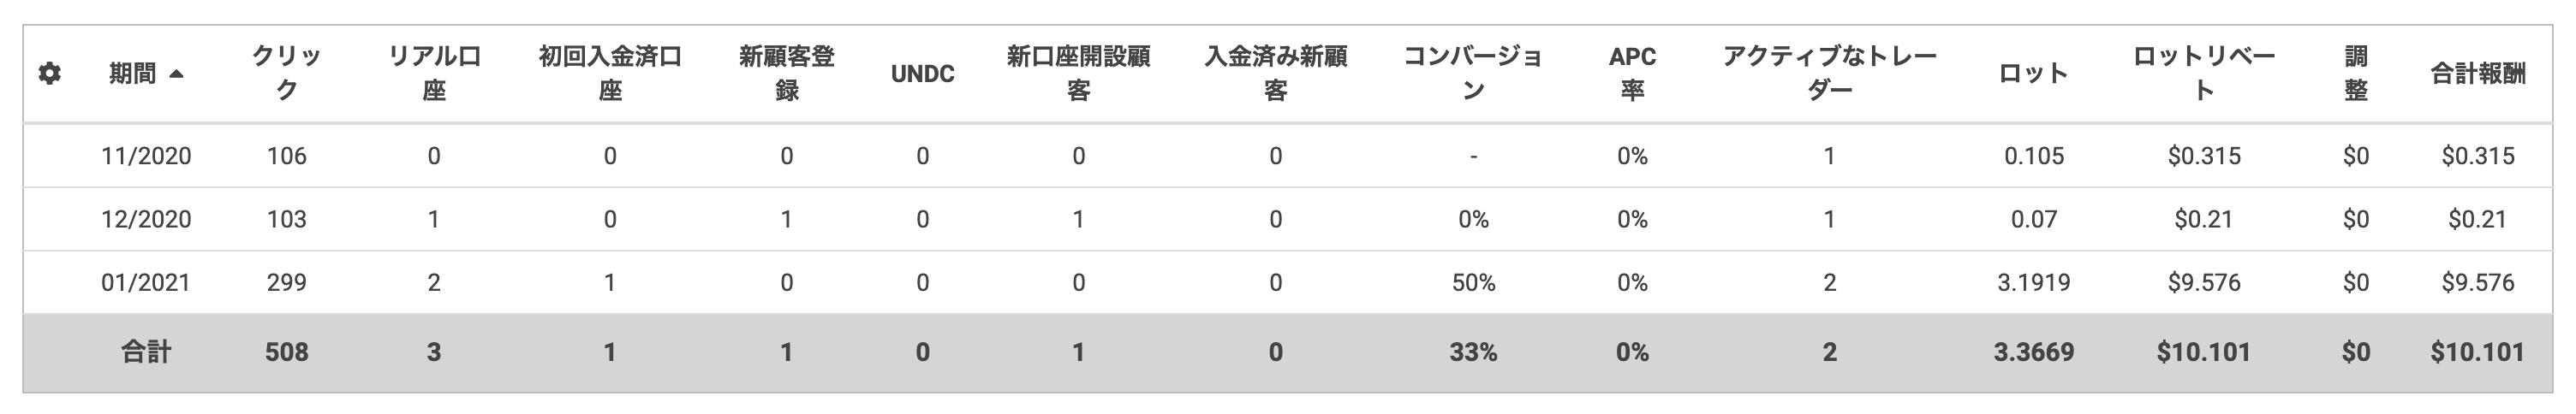Click the アクティブなトレーダー column header
Viewport: 2576px width, 414px height.
(x=1829, y=74)
